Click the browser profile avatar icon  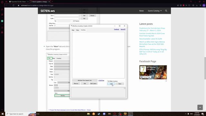(x=204, y=5)
